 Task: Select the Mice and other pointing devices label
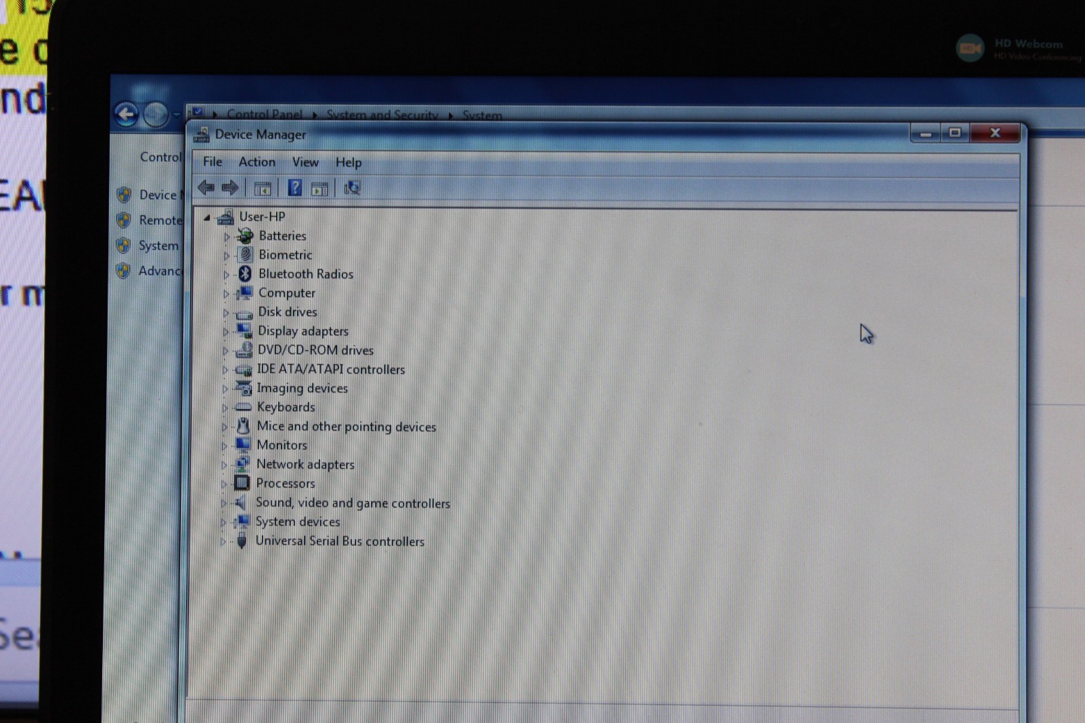(347, 426)
